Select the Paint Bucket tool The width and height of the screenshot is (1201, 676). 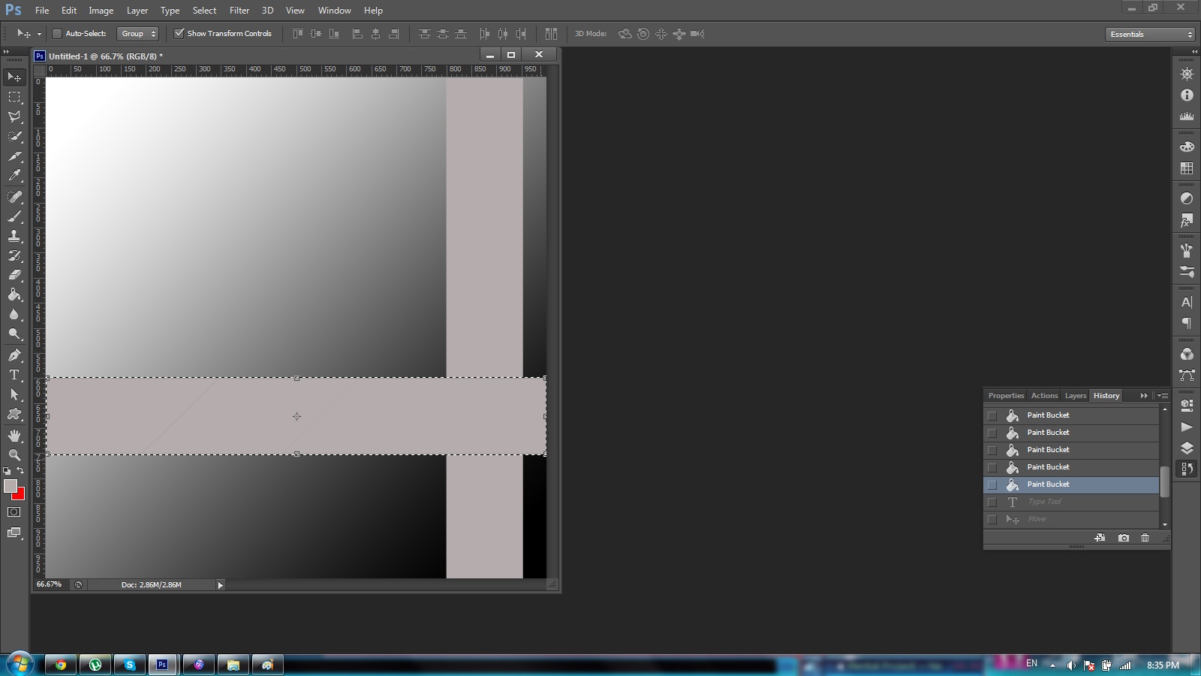coord(14,294)
